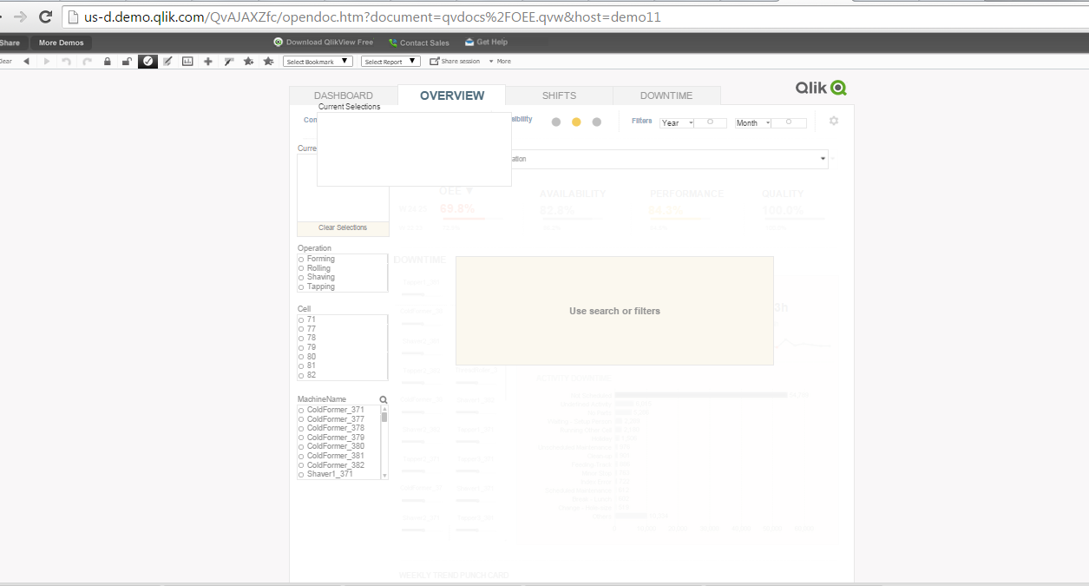The width and height of the screenshot is (1089, 586).
Task: Click the Year filter slider handle
Action: click(x=710, y=122)
